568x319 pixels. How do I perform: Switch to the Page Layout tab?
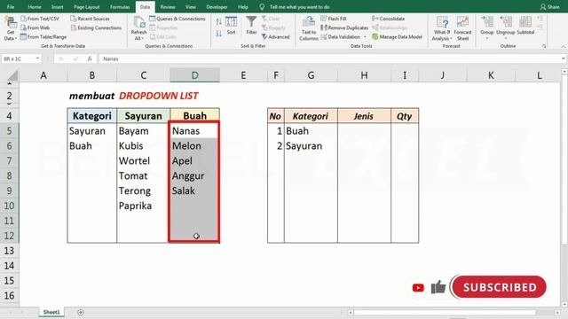(x=87, y=7)
